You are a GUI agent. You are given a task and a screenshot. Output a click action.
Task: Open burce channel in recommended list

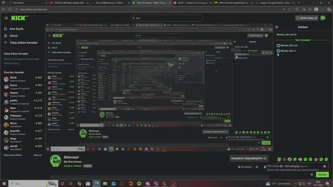(23, 87)
